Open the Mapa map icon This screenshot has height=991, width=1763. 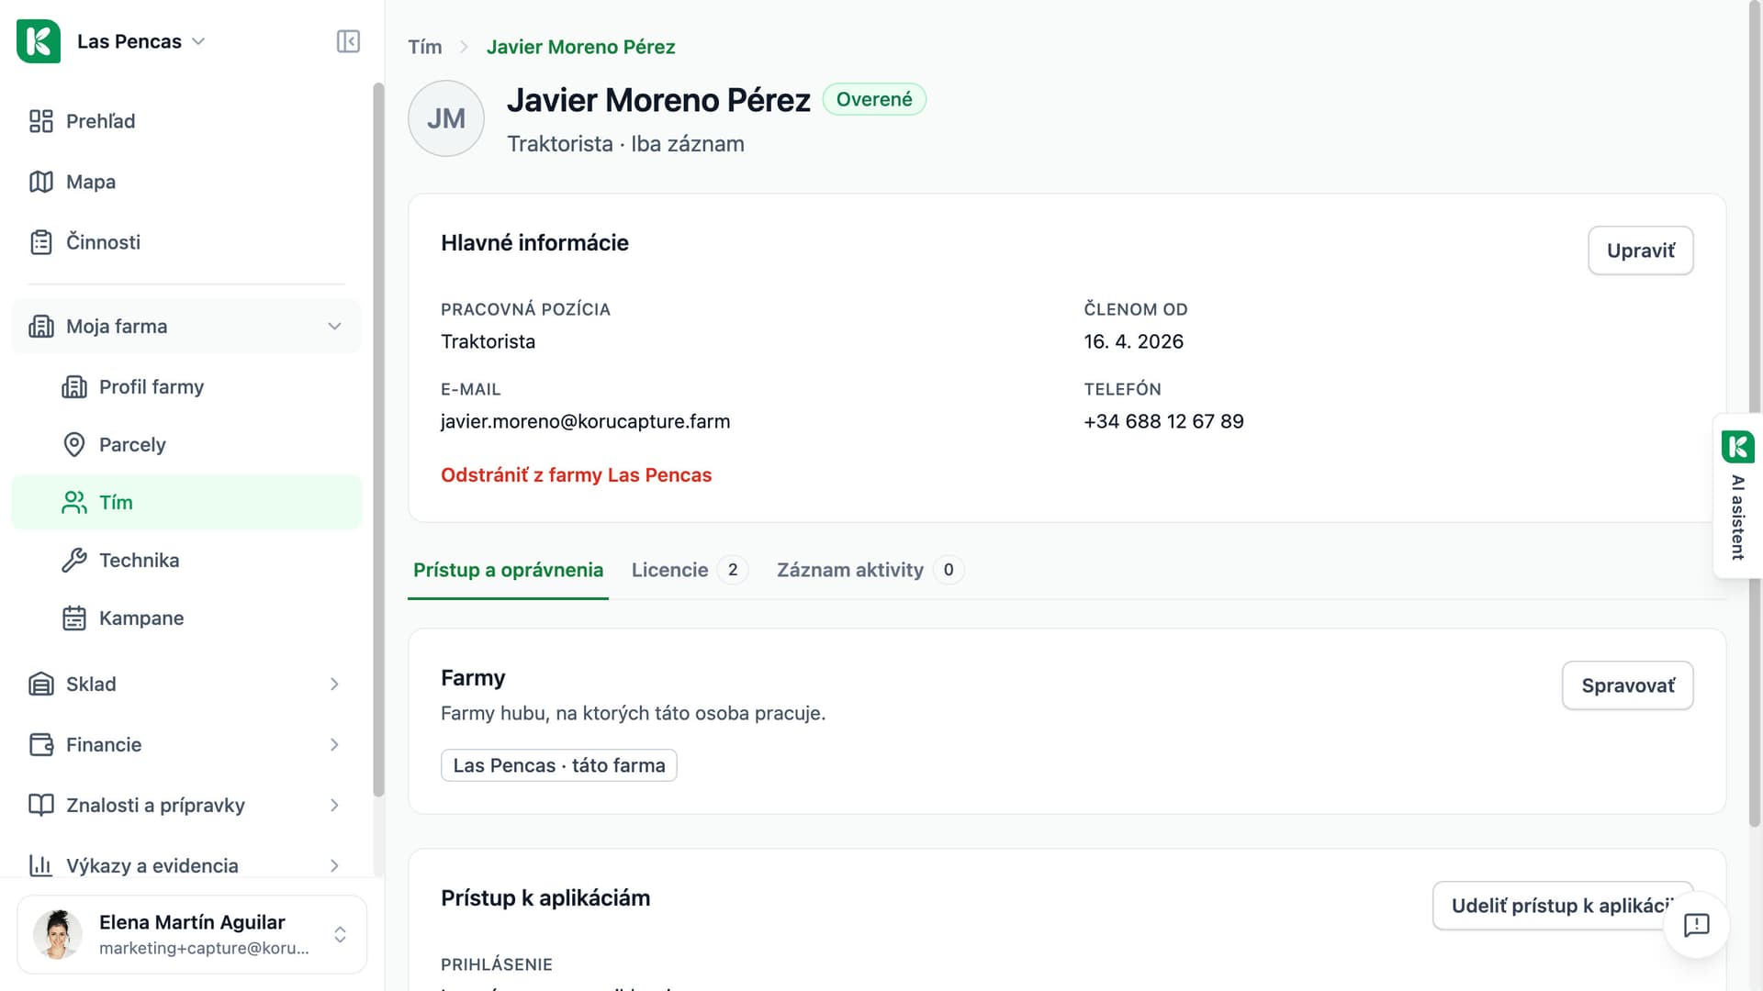click(41, 182)
